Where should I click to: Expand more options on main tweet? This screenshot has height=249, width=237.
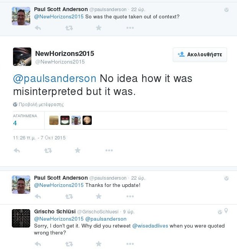pos(109,151)
